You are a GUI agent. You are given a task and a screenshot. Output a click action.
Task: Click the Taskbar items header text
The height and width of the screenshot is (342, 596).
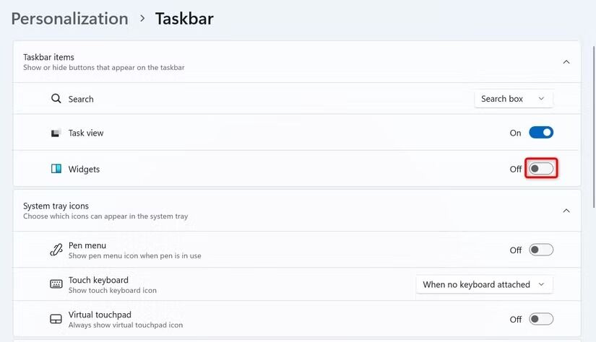pyautogui.click(x=48, y=57)
